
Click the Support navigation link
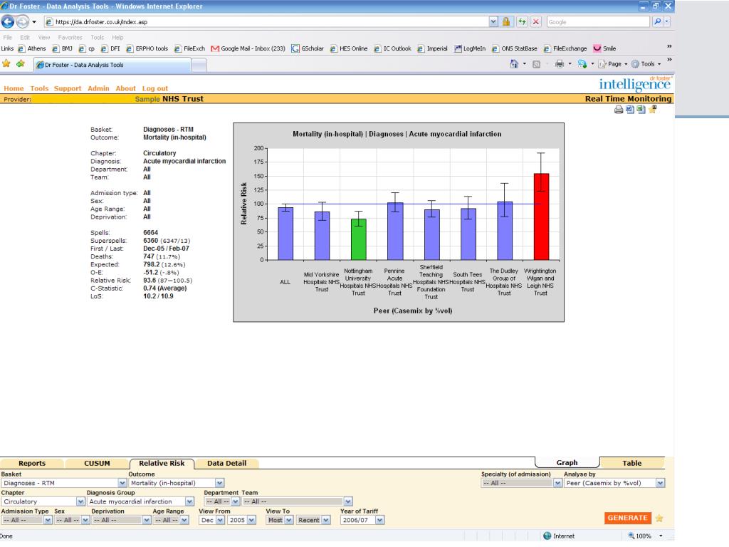click(x=68, y=88)
